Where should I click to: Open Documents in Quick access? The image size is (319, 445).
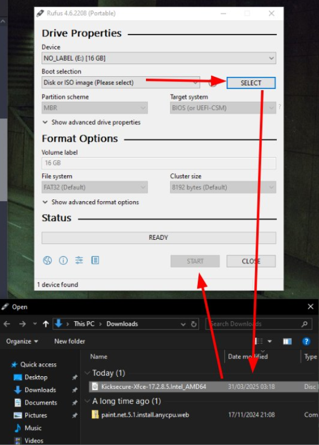[40, 402]
